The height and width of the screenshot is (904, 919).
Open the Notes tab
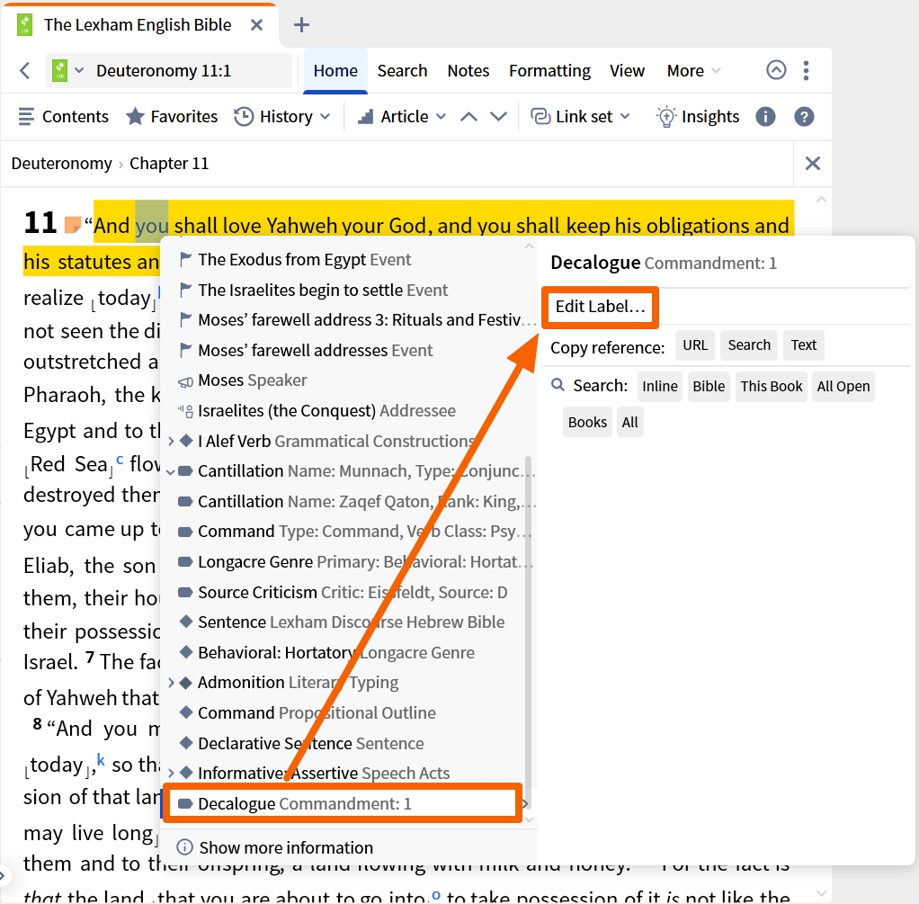468,71
